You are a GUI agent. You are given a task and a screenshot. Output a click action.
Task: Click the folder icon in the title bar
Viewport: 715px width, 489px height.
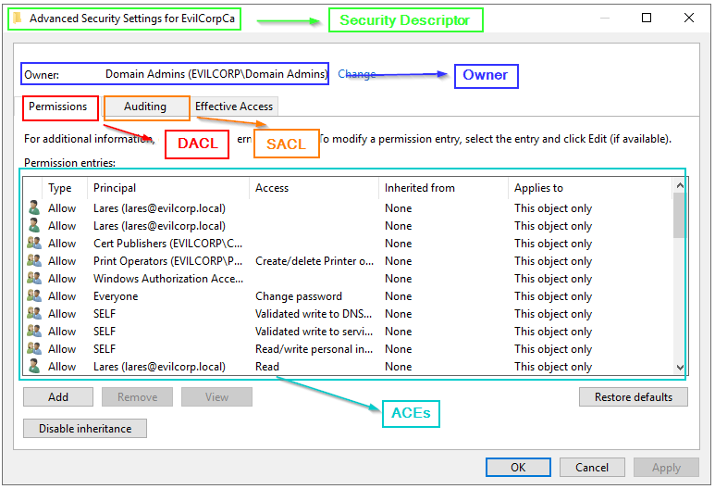pyautogui.click(x=17, y=19)
